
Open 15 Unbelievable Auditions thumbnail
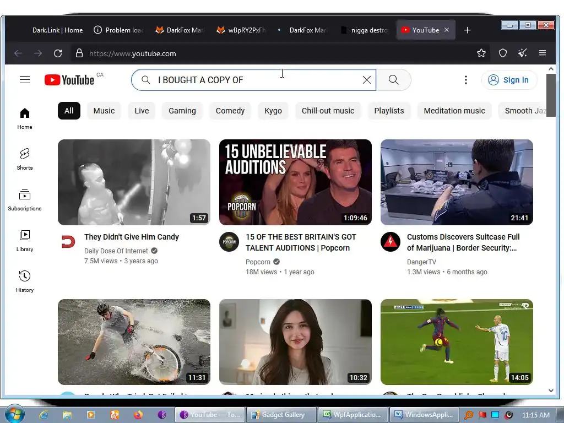coord(295,182)
